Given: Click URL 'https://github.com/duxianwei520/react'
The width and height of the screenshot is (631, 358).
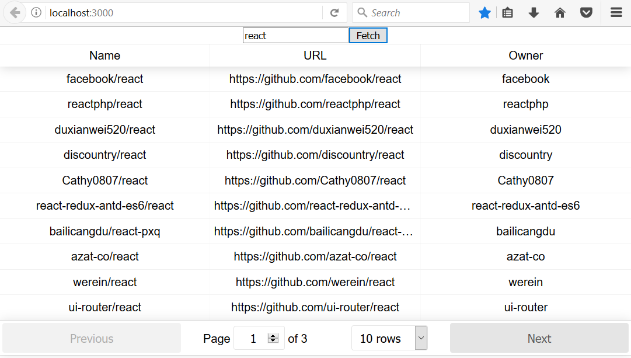Looking at the screenshot, I should coord(315,130).
